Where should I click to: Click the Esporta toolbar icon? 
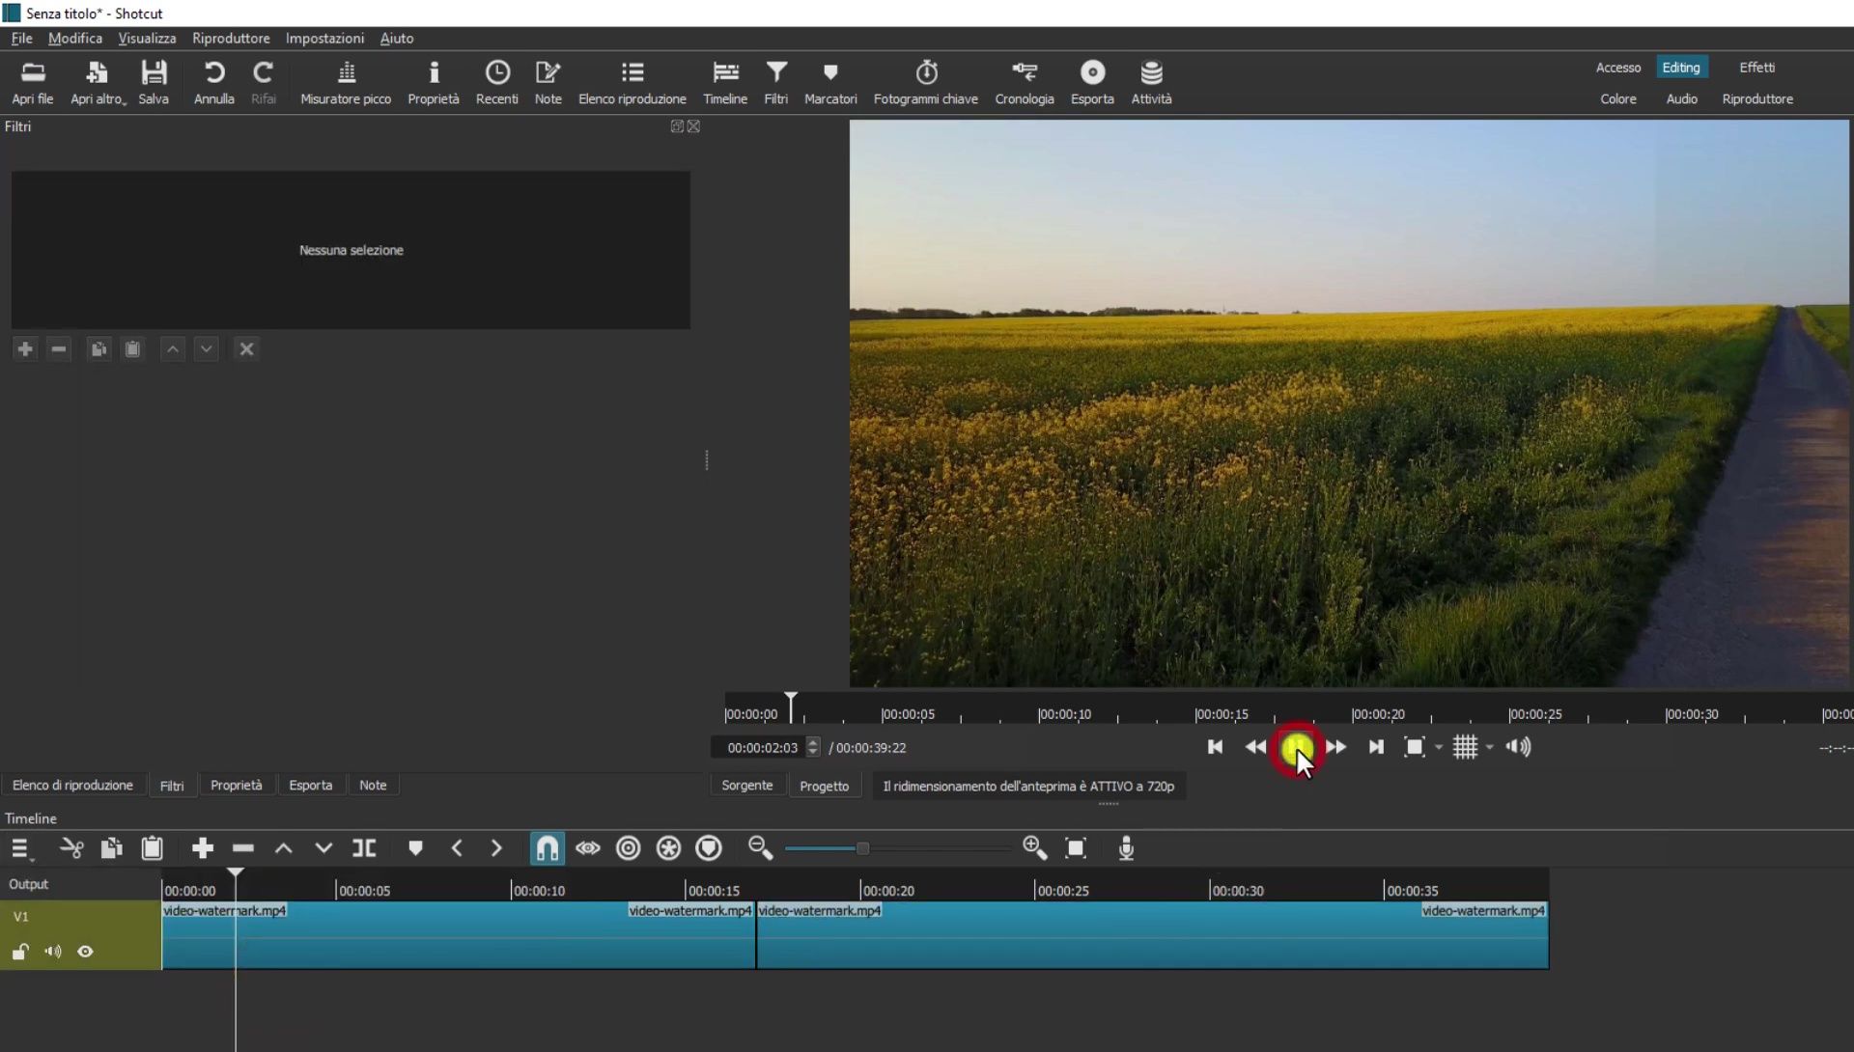click(x=1092, y=83)
